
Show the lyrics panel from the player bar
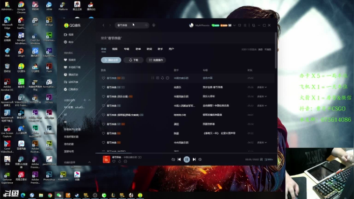pyautogui.click(x=261, y=160)
